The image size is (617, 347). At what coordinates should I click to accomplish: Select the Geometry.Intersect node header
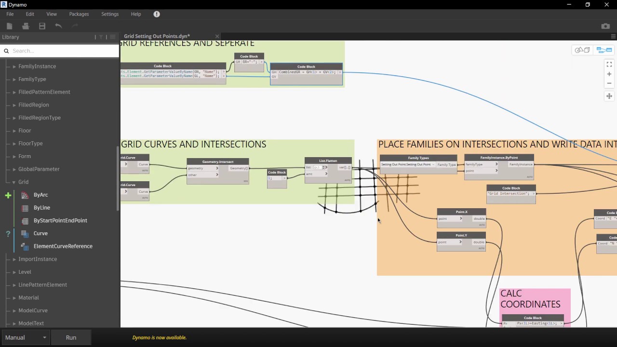coord(218,162)
